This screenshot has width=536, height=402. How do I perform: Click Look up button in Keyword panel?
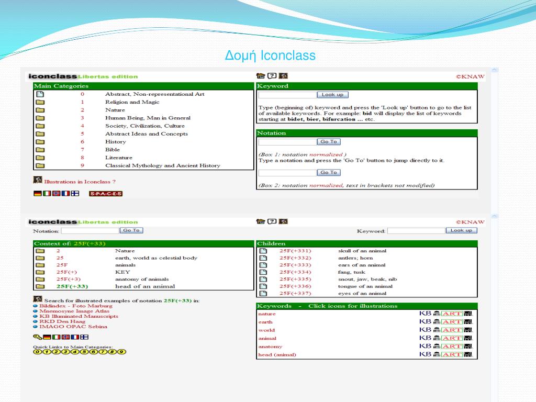pos(332,95)
